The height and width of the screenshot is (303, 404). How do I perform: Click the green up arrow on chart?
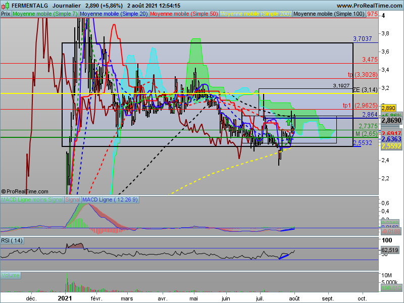click(x=288, y=122)
